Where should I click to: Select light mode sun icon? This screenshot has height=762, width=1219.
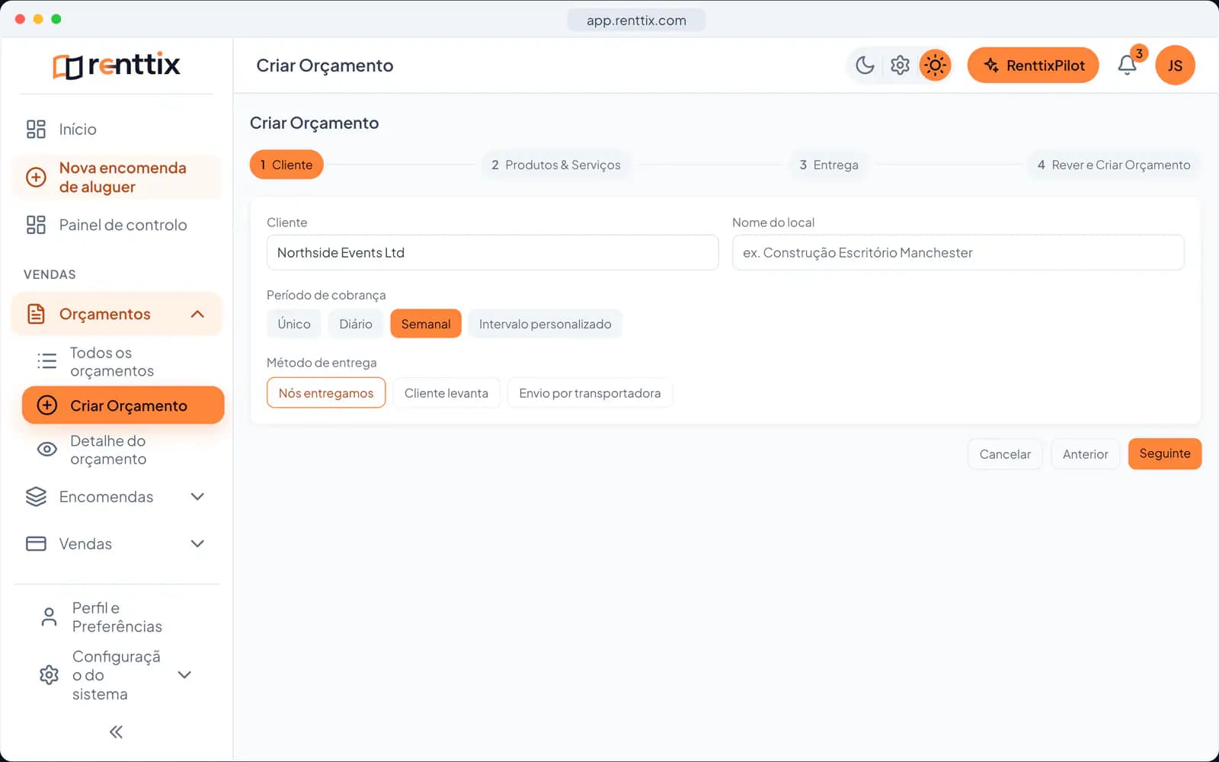[x=935, y=66]
